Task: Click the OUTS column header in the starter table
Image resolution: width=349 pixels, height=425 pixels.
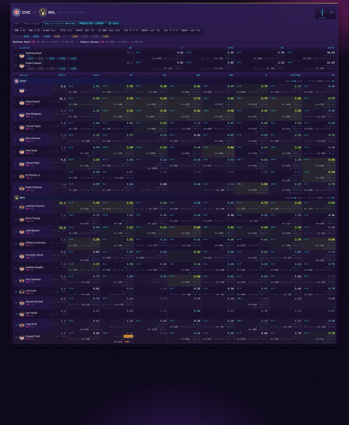Action: tap(331, 47)
